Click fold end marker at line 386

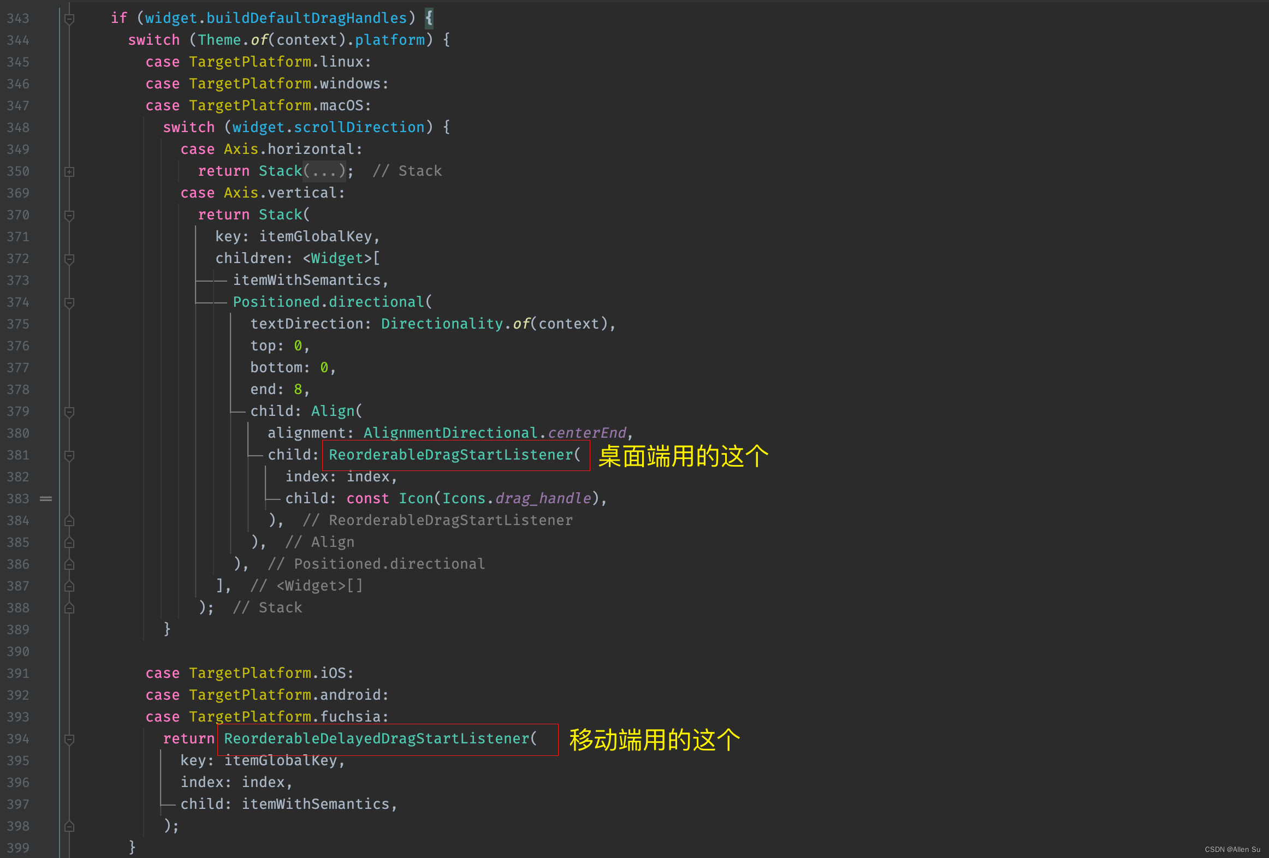click(x=69, y=564)
